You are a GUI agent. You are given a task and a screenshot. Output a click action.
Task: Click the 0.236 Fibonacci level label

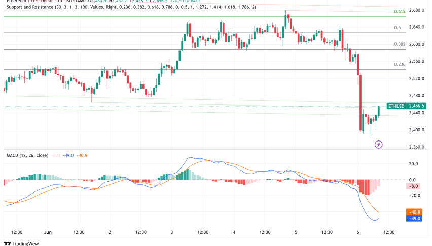click(x=400, y=64)
